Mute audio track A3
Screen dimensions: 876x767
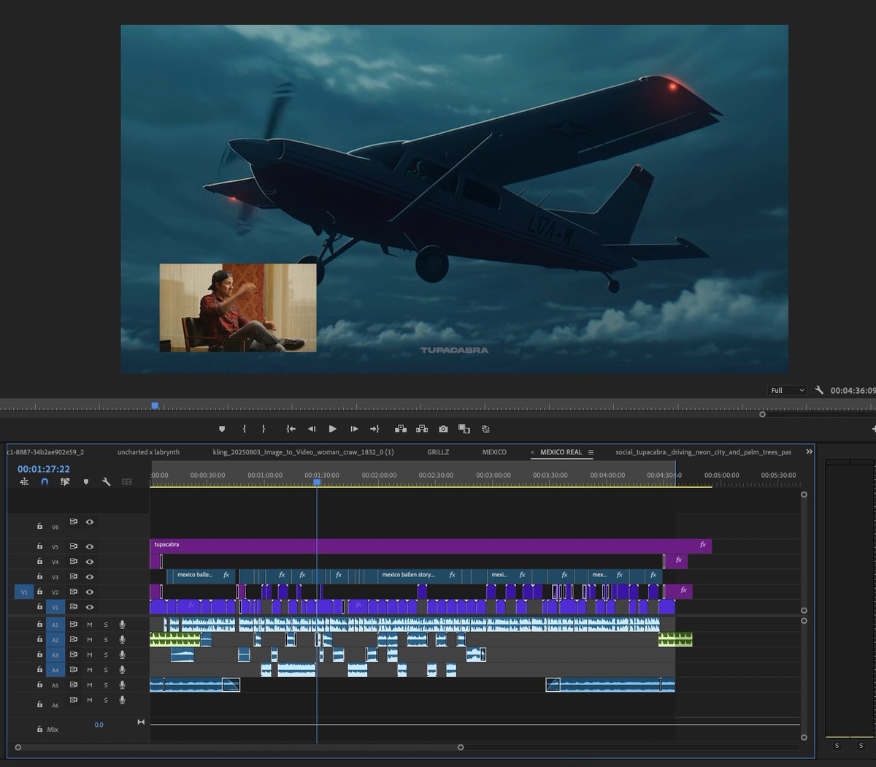point(90,655)
